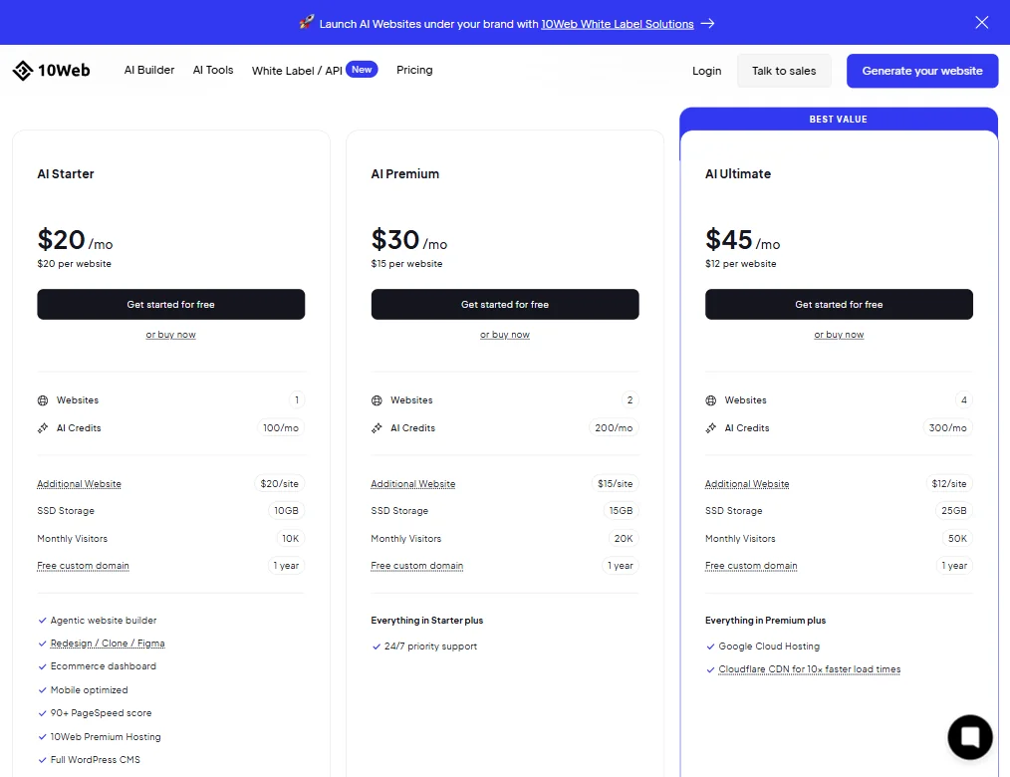Open the chat widget bubble
The height and width of the screenshot is (777, 1010).
[969, 736]
